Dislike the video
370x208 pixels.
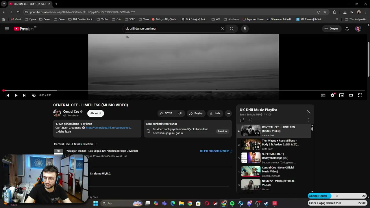[180, 113]
